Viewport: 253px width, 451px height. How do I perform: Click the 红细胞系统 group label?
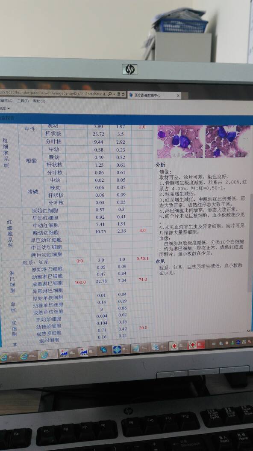(x=10, y=234)
